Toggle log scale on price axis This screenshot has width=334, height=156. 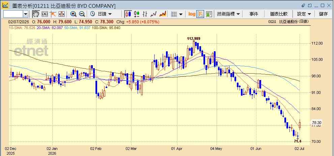tap(192, 14)
